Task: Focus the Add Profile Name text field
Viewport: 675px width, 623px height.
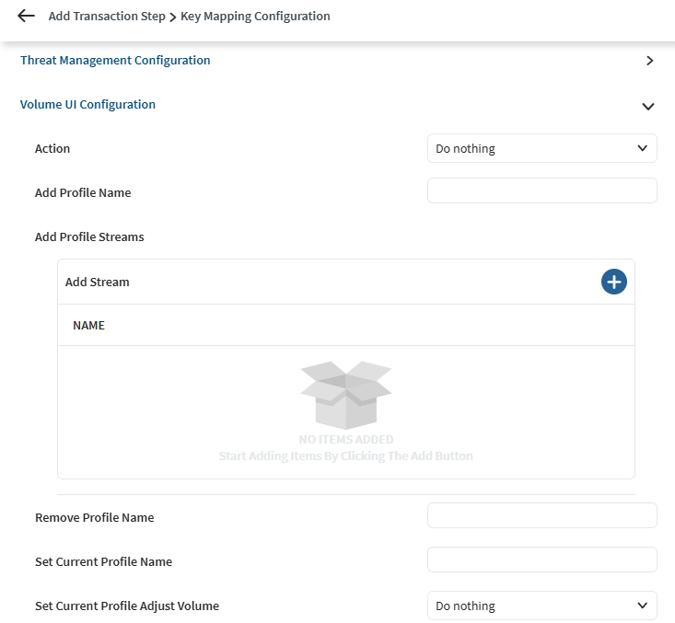Action: [x=541, y=190]
